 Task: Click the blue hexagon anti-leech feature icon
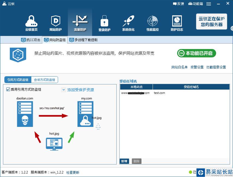coord(18,55)
